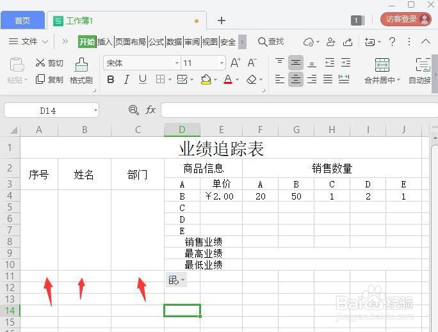438x332 pixels.
Task: Click Merge and Center (合并居中) button
Action: point(382,71)
